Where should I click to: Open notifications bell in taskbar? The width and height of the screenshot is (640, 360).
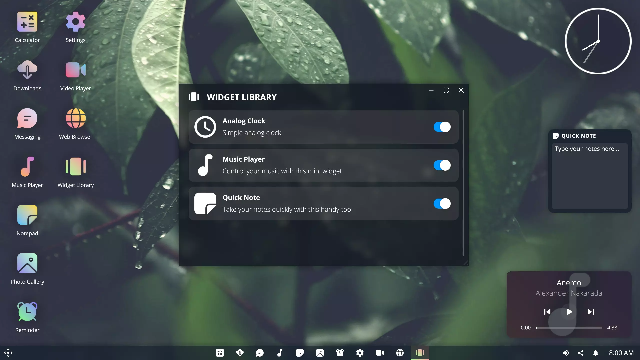coord(596,353)
